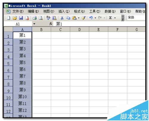Expand the Undo history dropdown arrow
This screenshot has height=121, width=149.
[x=95, y=18]
